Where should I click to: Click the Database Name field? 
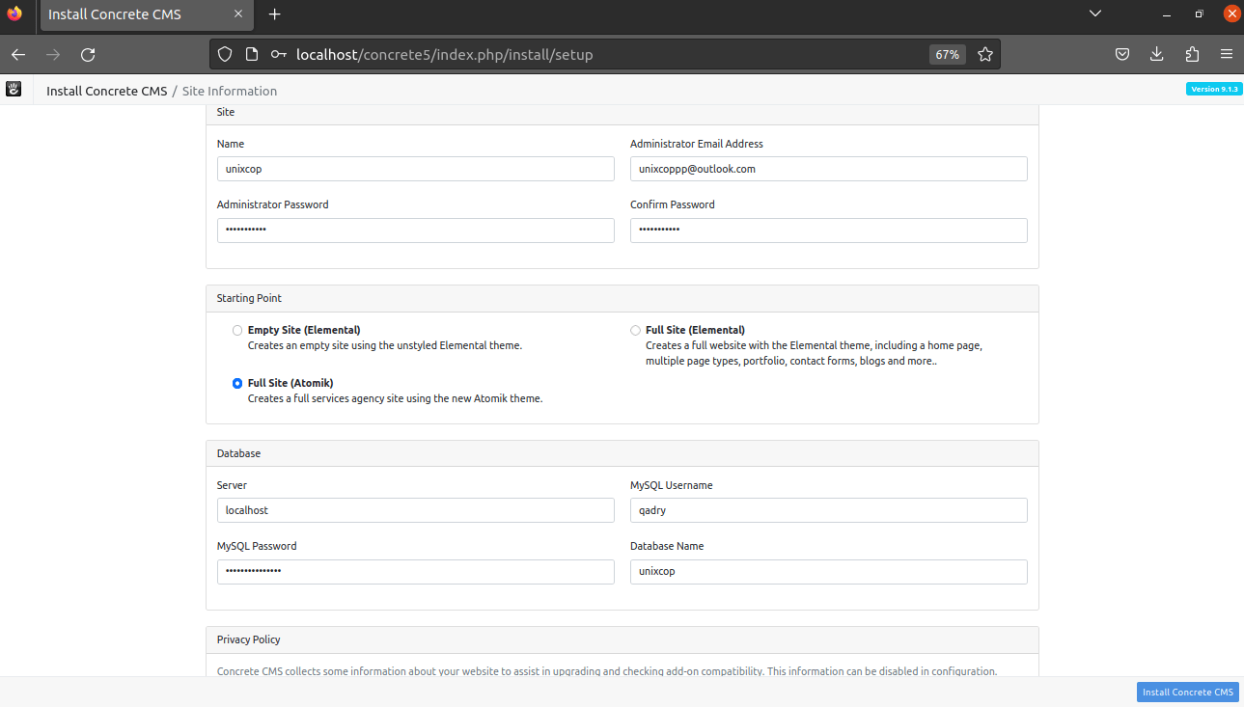(x=828, y=571)
